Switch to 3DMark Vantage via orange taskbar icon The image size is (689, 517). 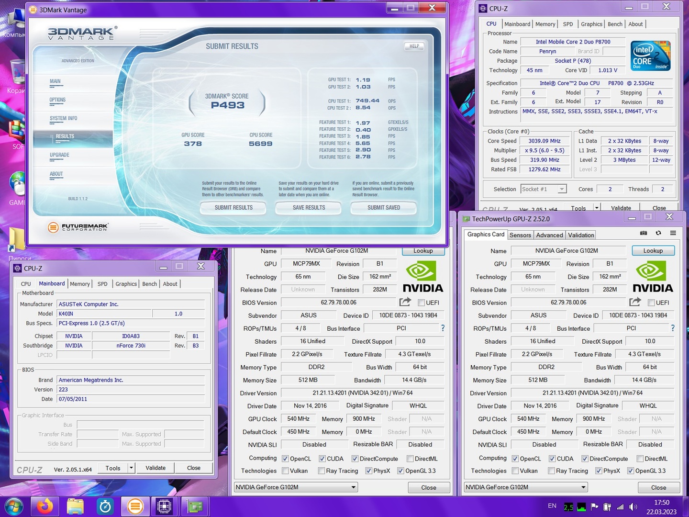pyautogui.click(x=135, y=506)
